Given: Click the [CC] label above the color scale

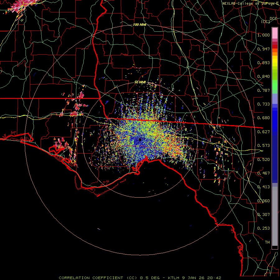Looking at the screenshot, I should (x=266, y=21).
